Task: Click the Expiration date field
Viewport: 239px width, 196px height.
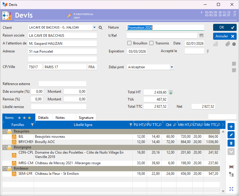Action: [x=137, y=51]
